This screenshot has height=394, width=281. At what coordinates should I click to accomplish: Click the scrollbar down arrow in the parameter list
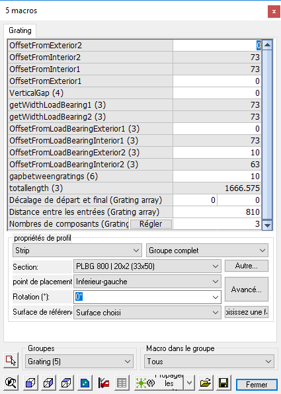pos(267,225)
